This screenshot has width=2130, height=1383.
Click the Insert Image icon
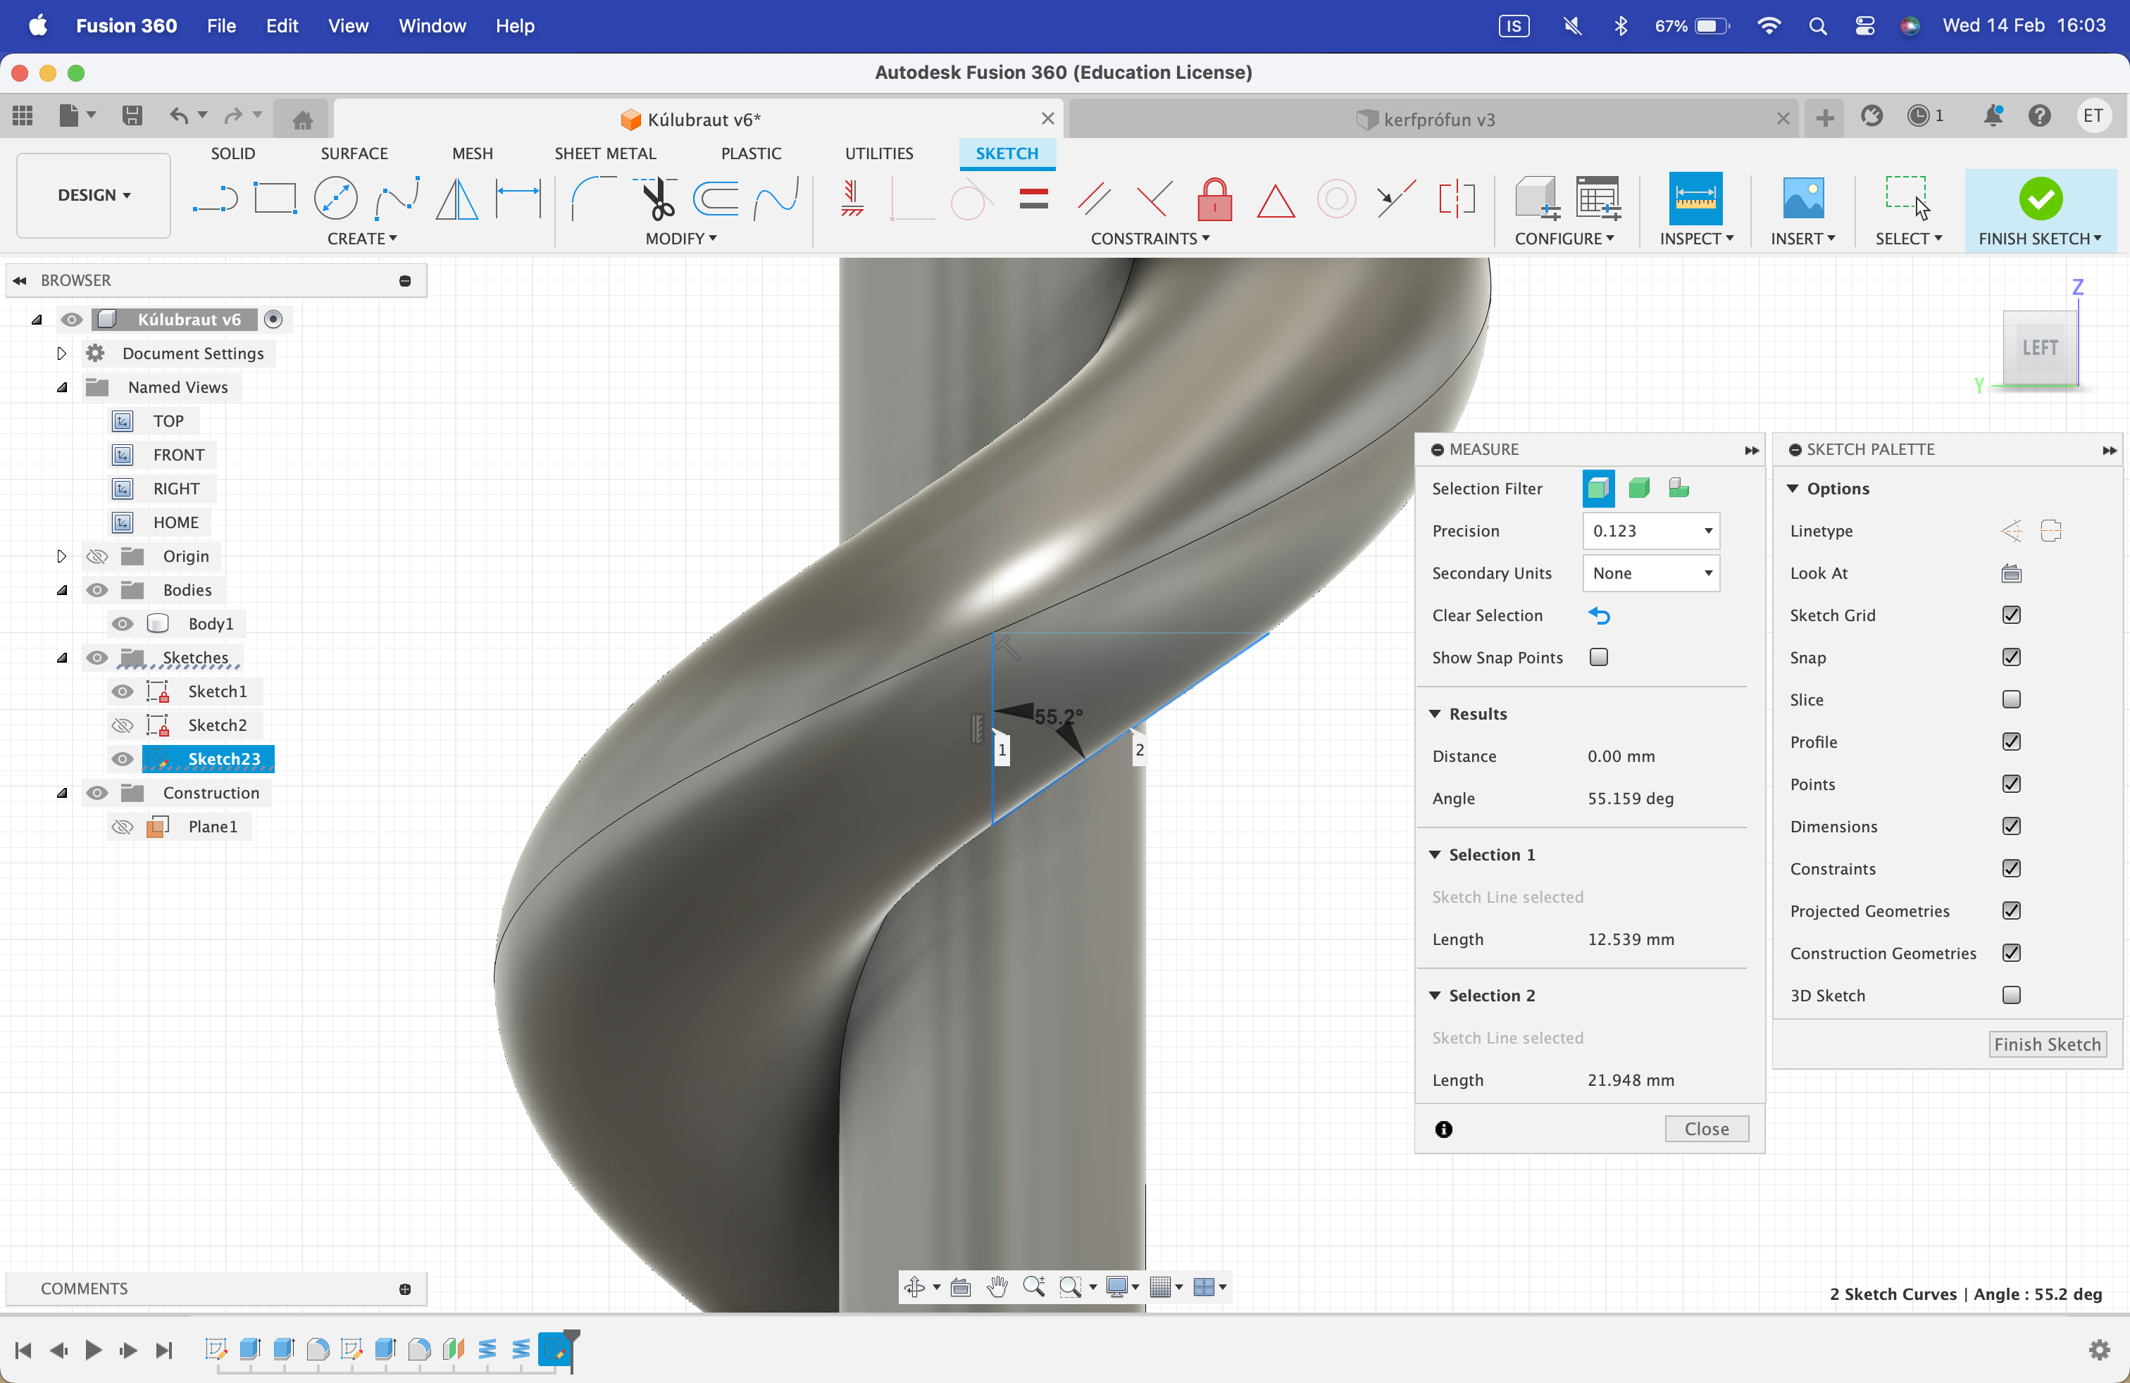pos(1802,198)
